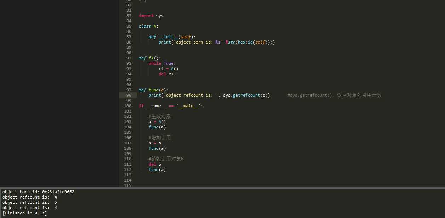Click gutter line number 103
This screenshot has height=218, width=445.
click(x=127, y=122)
